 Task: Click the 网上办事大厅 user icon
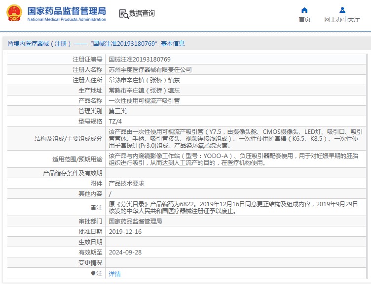pos(342,10)
